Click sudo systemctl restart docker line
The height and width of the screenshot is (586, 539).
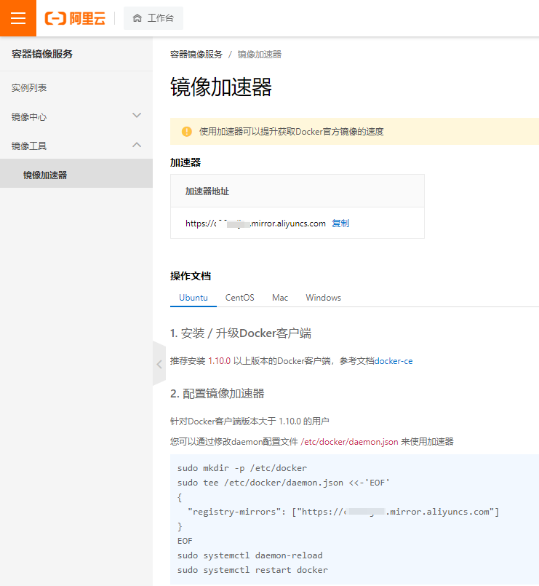(x=252, y=570)
